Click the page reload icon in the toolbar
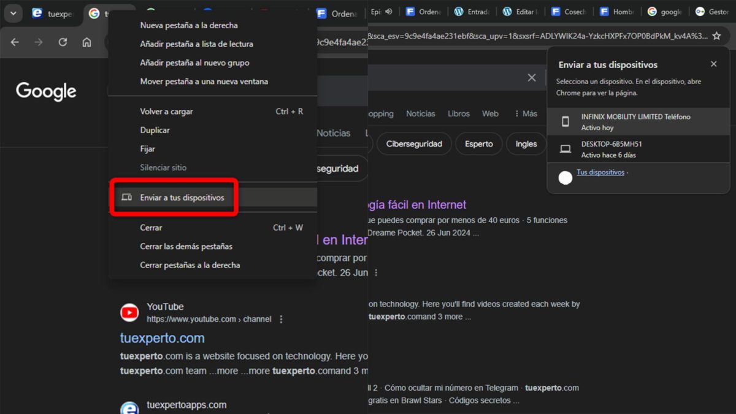Viewport: 736px width, 414px height. coord(63,42)
